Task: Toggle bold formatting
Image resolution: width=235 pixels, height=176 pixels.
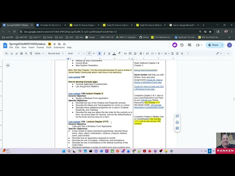Action: [100, 54]
